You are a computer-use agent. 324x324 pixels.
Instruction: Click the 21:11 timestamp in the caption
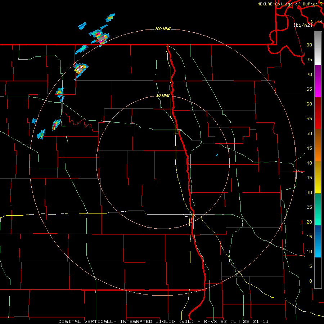[260, 321]
